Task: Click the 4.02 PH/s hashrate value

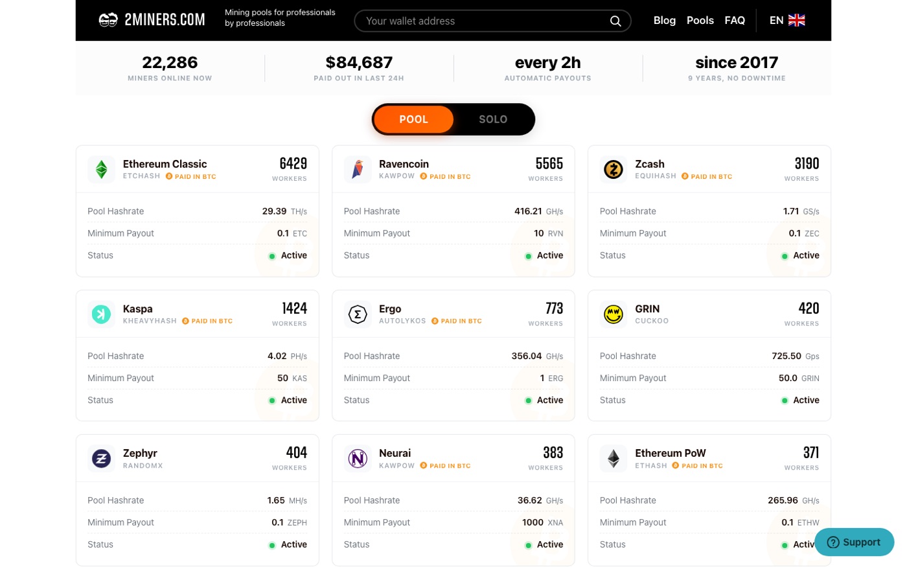Action: point(287,356)
